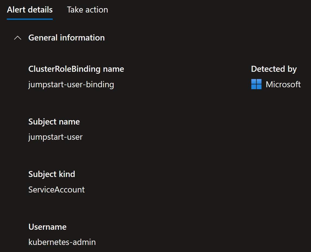Screen dimensions: 311x252
Task: Click the ServiceAccount value
Action: pyautogui.click(x=56, y=190)
